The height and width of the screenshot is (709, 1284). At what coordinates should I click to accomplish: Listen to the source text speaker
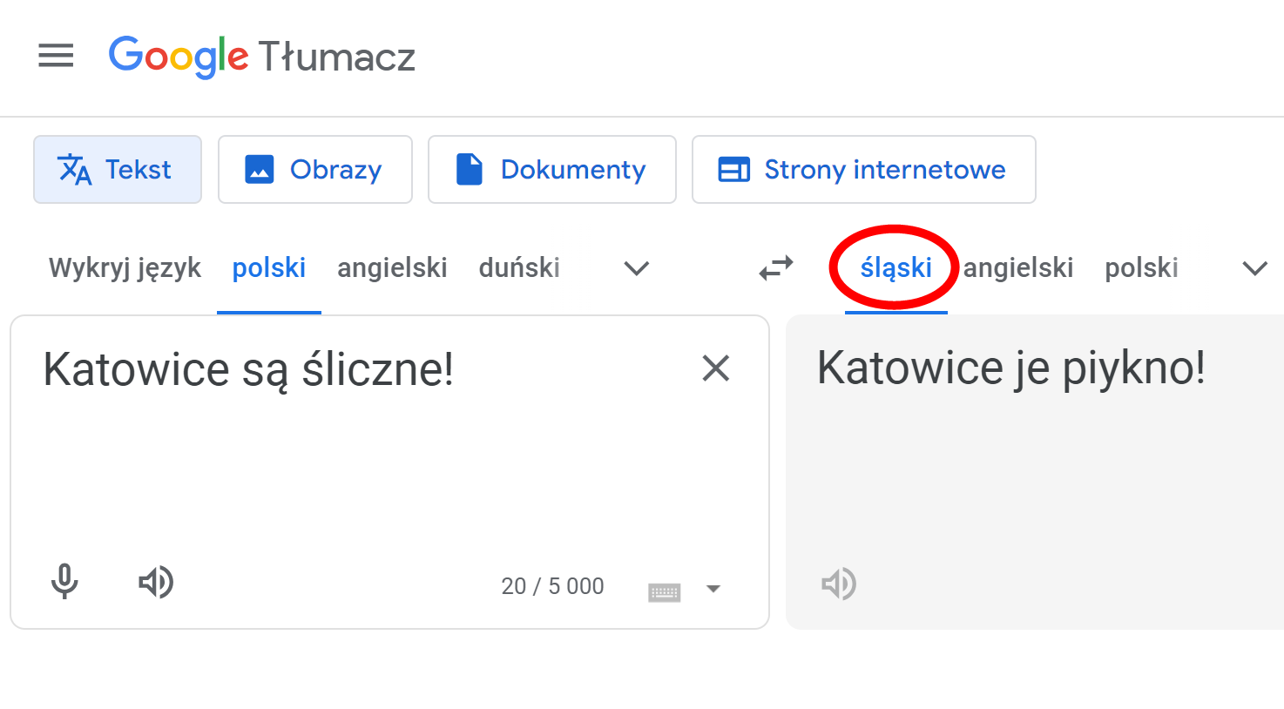click(x=156, y=582)
